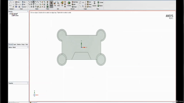Click the Project tool
The image size is (184, 103).
(74, 7)
